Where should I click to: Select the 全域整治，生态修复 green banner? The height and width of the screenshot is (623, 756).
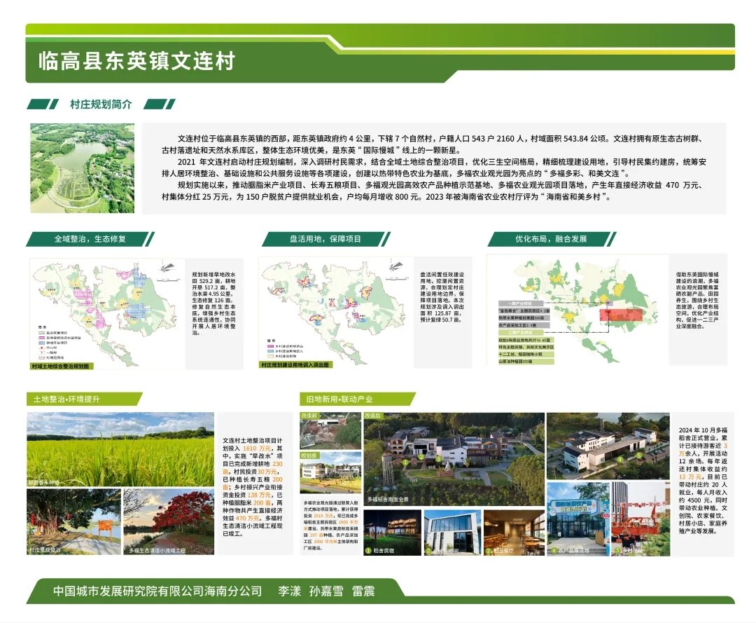pos(90,239)
